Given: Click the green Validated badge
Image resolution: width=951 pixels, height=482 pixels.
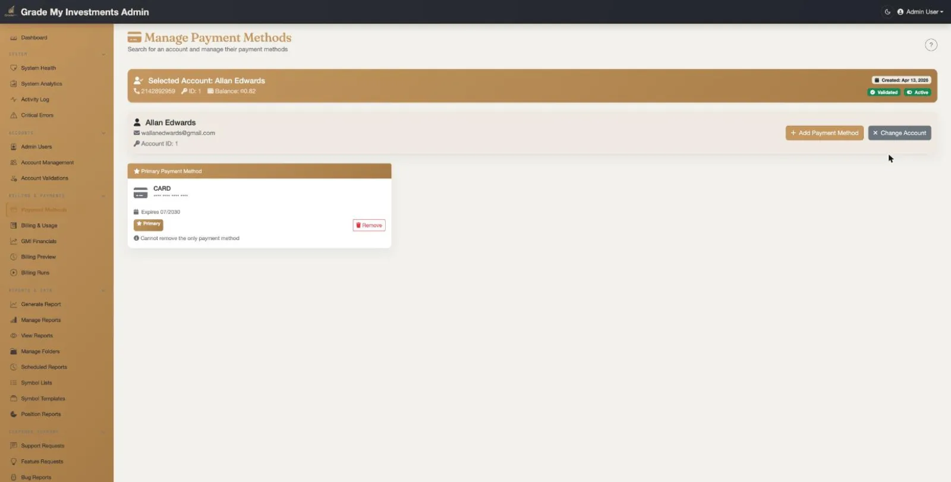Looking at the screenshot, I should click(x=884, y=93).
